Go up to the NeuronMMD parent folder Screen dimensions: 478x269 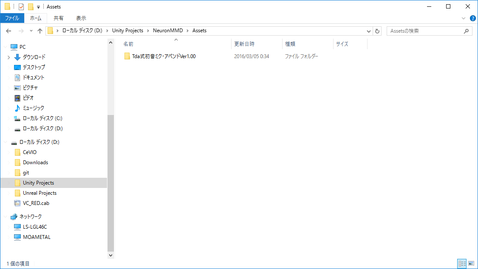click(x=40, y=31)
